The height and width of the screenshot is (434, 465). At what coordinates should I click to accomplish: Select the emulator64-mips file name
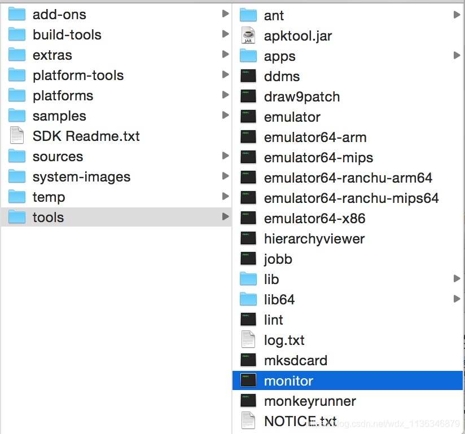[x=318, y=158]
